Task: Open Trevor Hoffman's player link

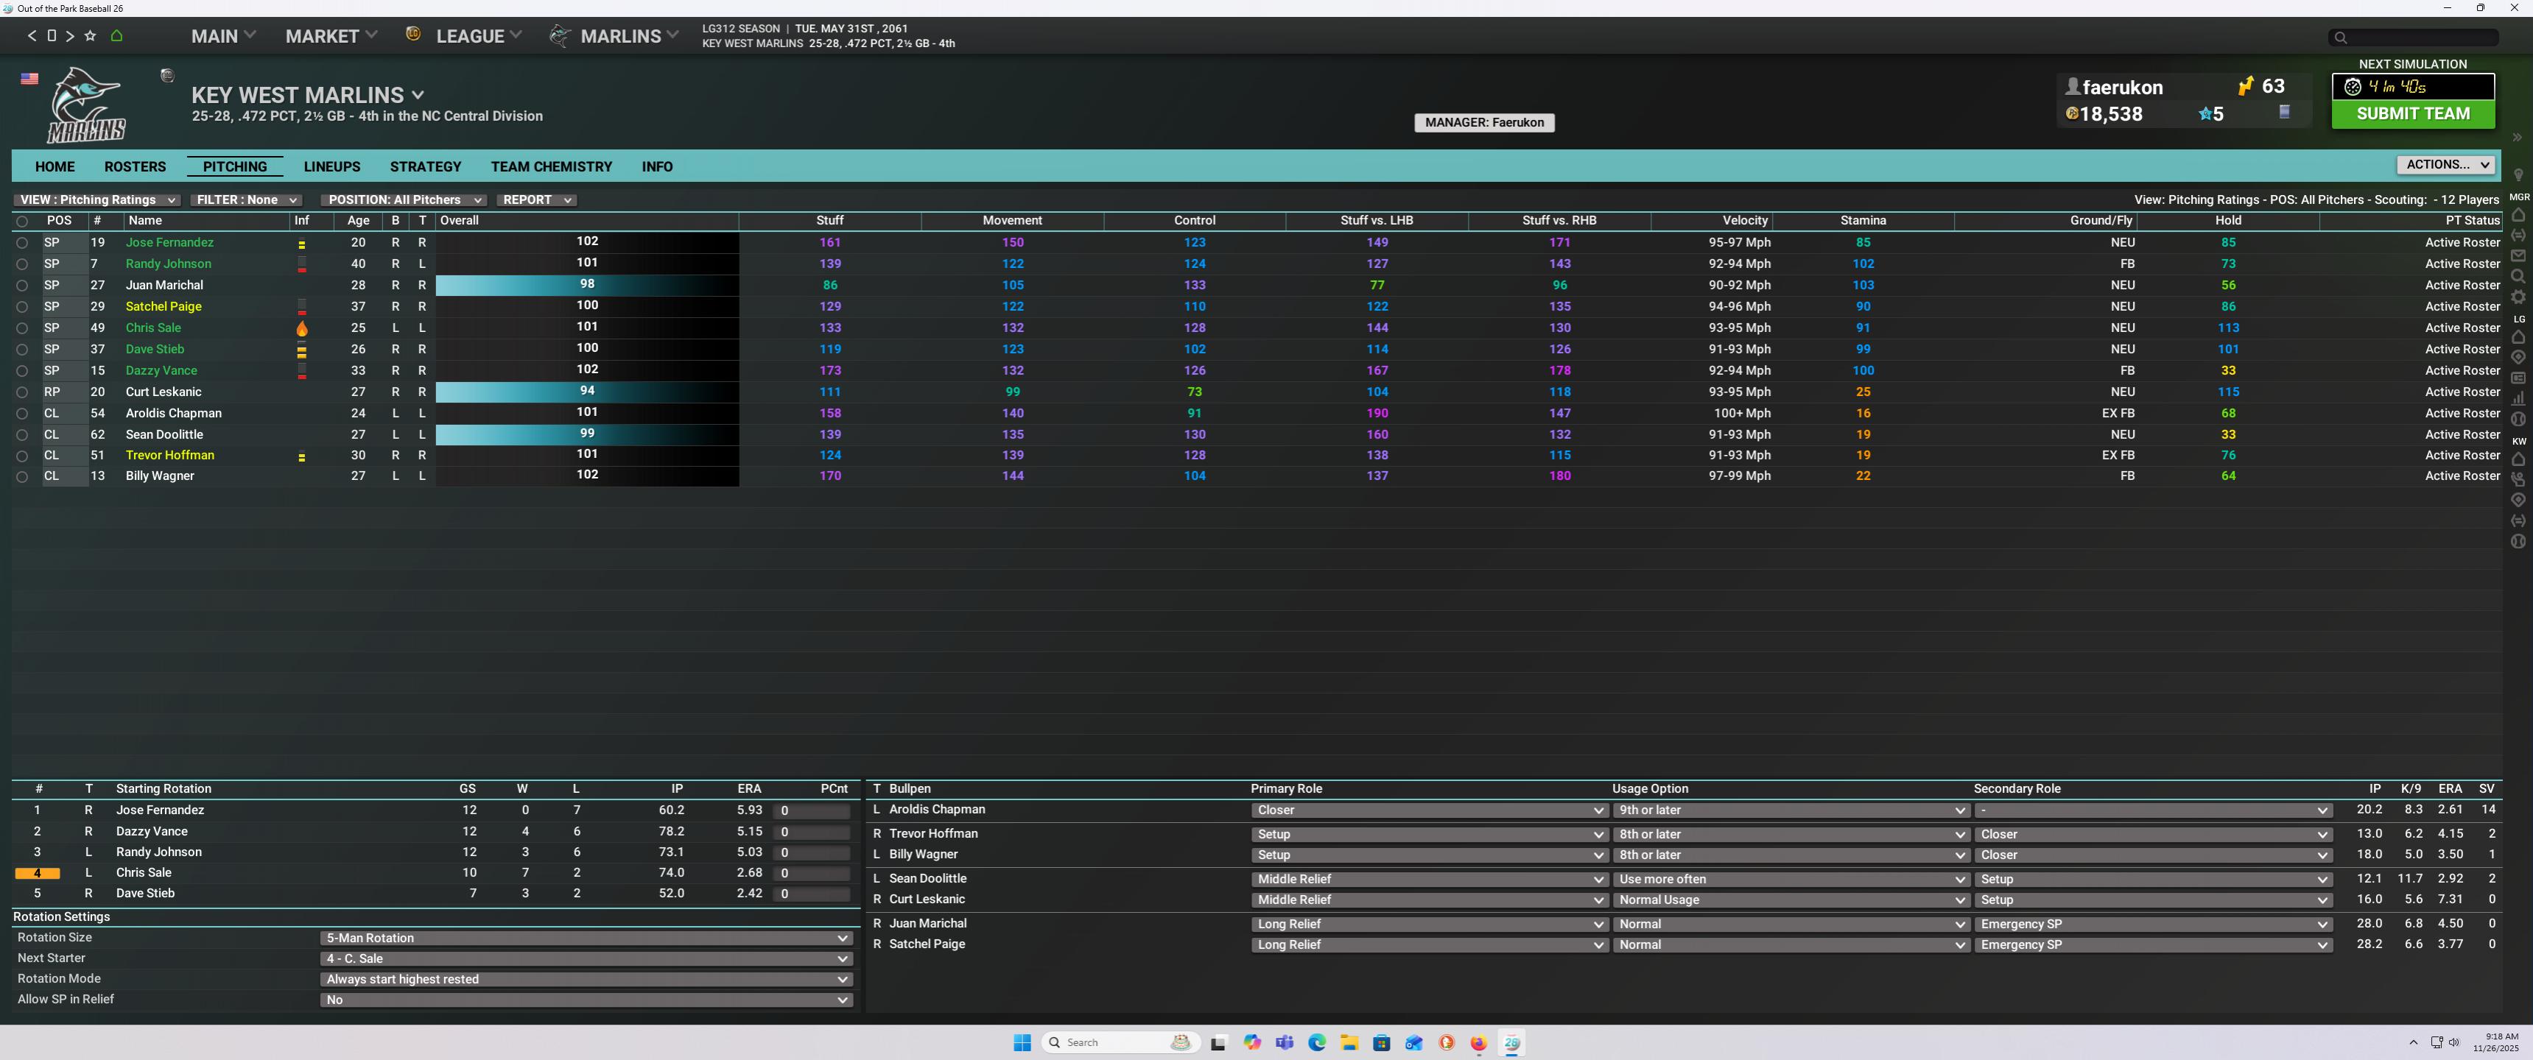Action: click(x=170, y=456)
